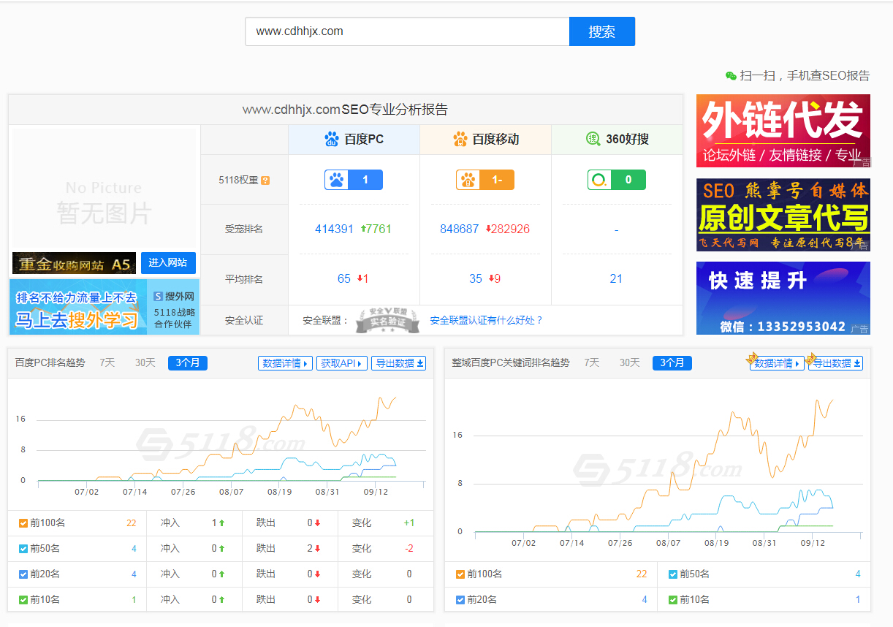The image size is (893, 627).
Task: Click the Baidu PC paw icon
Action: [332, 139]
